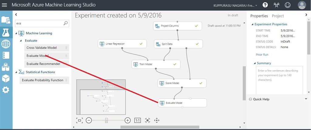Switch to the Properties tab
Viewport: 311px width, 130px height.
click(x=259, y=16)
